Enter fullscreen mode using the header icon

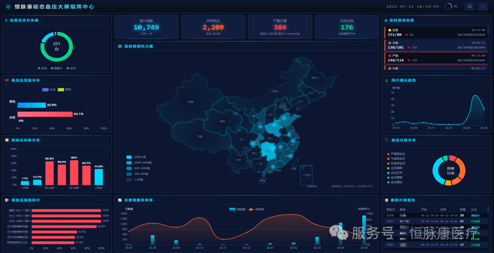(483, 6)
